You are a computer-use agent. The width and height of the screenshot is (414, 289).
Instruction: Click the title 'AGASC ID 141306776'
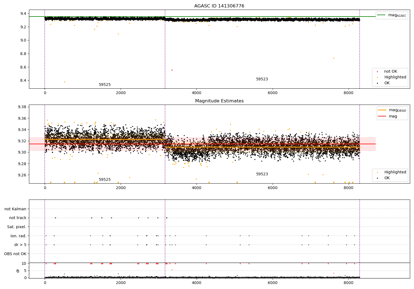pos(219,6)
